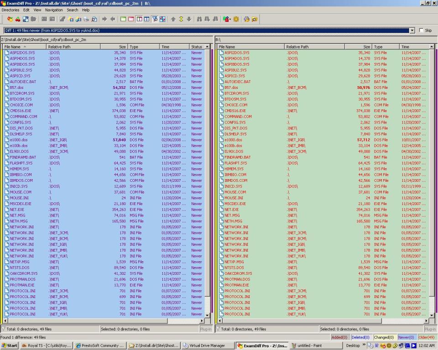Click the Added(0) color legend box
This screenshot has width=438, height=350.
339,337
